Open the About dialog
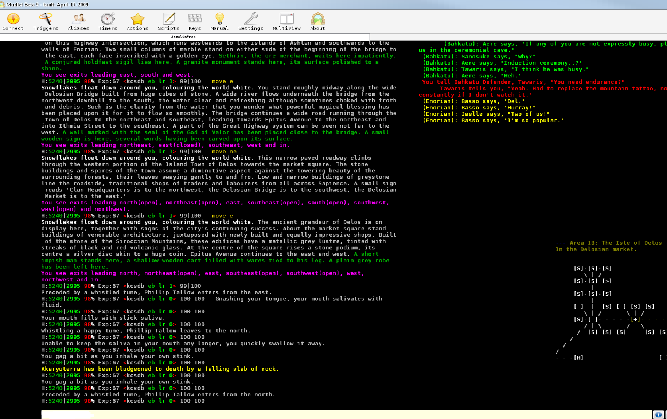 318,22
